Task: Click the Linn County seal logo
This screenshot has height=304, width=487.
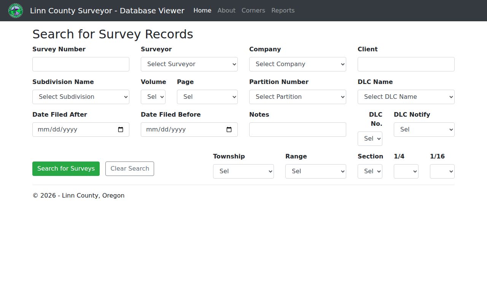Action: [x=16, y=11]
